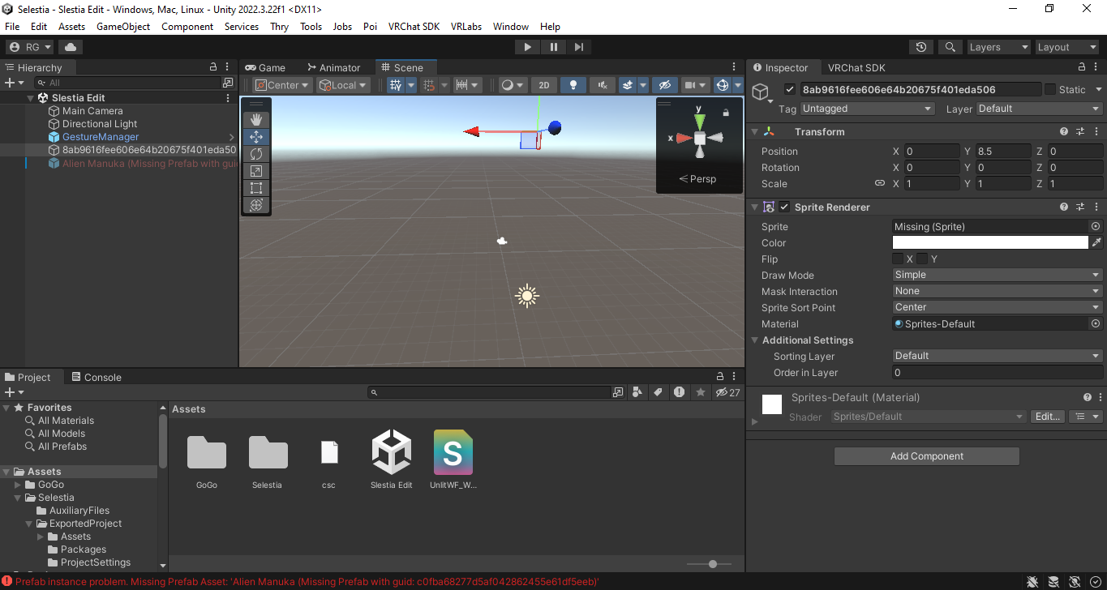Open Transform component help reference

1064,132
